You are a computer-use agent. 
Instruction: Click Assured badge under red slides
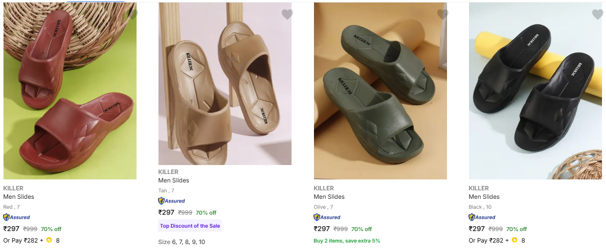click(x=16, y=217)
